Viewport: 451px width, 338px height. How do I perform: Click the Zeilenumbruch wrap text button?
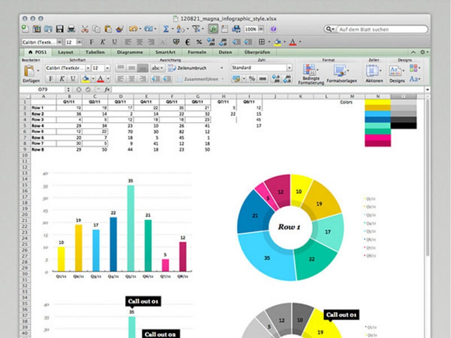(x=188, y=68)
